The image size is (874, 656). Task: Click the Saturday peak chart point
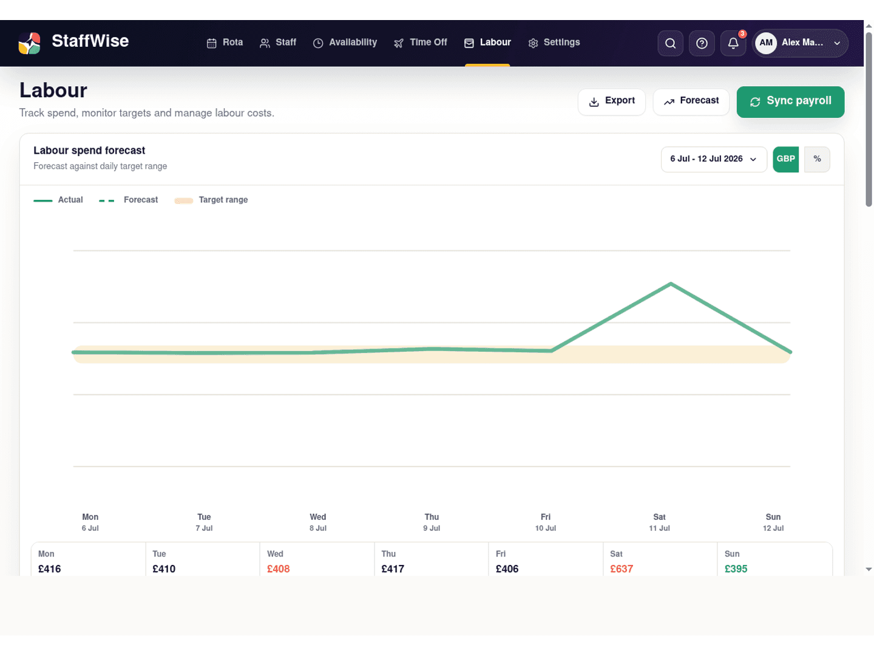(671, 284)
